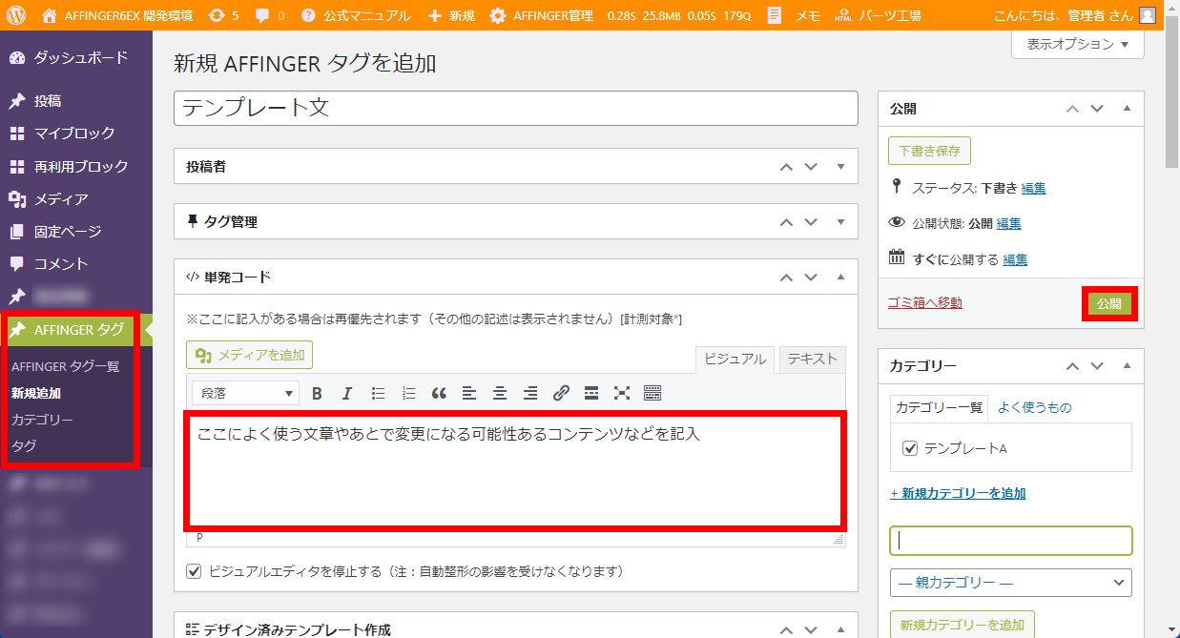Open AFFINGER タグ一覧 submenu

coord(65,366)
